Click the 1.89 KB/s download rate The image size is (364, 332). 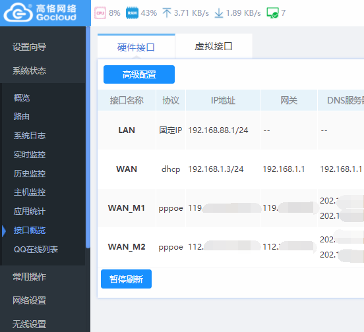point(243,13)
